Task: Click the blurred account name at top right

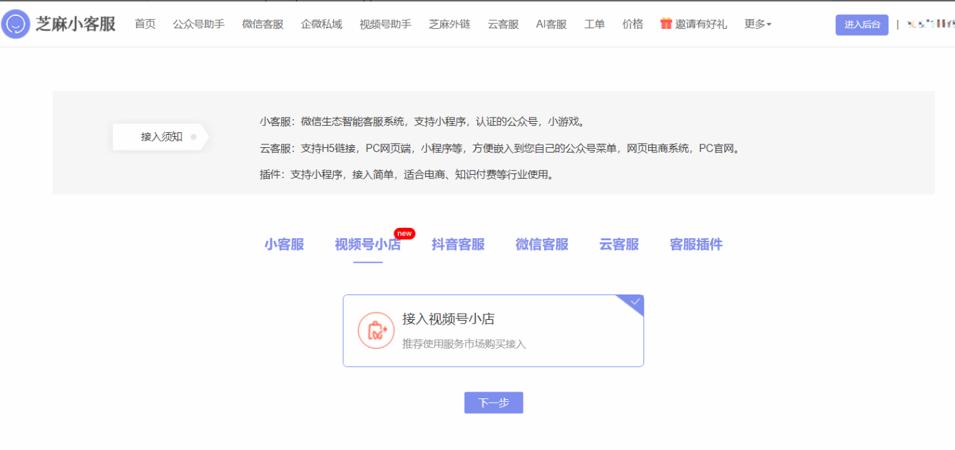Action: tap(930, 24)
